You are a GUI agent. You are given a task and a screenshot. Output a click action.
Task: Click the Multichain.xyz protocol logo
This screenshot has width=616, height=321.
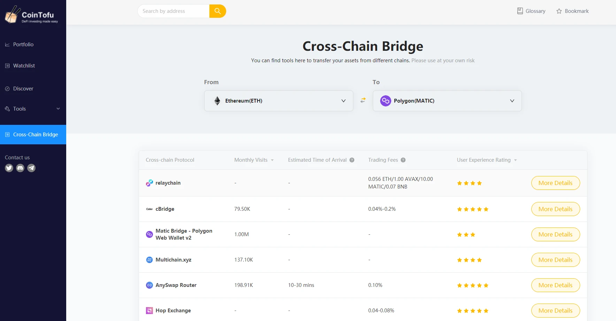click(149, 260)
